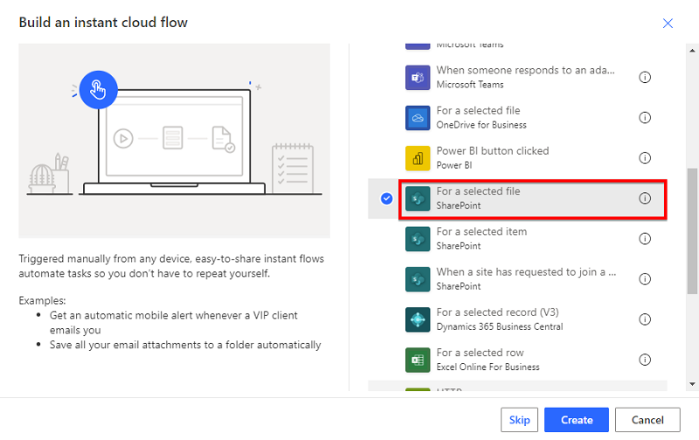Select 'When someone responds to an ada...' trigger
This screenshot has width=699, height=440.
point(525,71)
